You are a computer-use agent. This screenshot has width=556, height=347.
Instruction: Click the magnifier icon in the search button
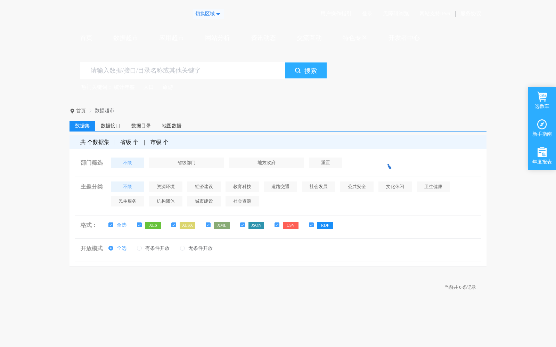(298, 70)
